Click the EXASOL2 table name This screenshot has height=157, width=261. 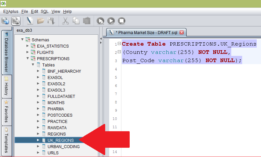[x=56, y=84]
